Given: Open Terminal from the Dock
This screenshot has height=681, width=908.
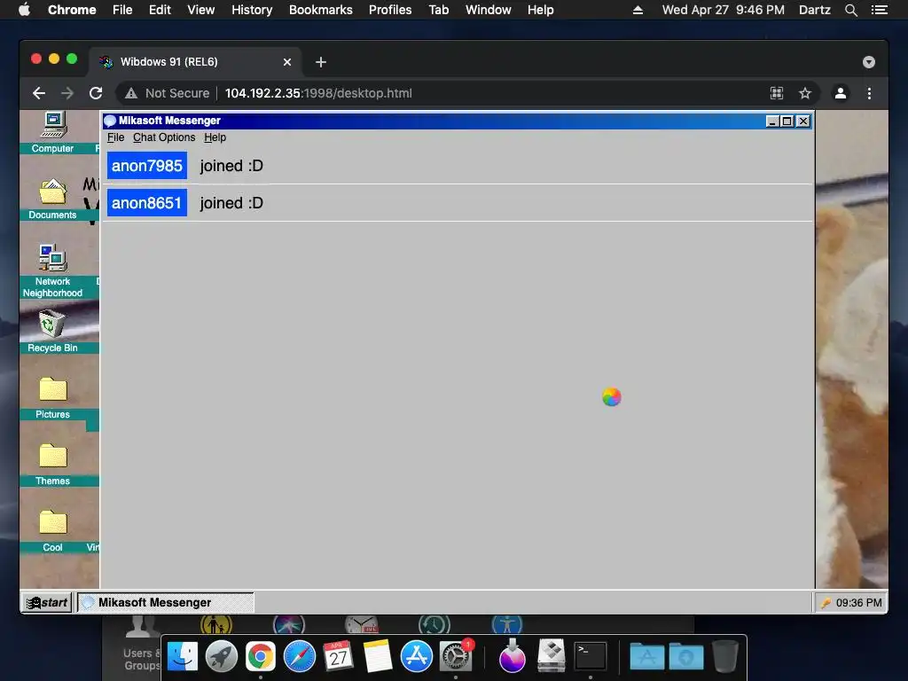Looking at the screenshot, I should [590, 657].
